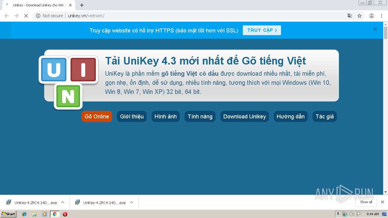Viewport: 388px width, 218px height.
Task: Go forward to next page
Action: click(x=16, y=16)
